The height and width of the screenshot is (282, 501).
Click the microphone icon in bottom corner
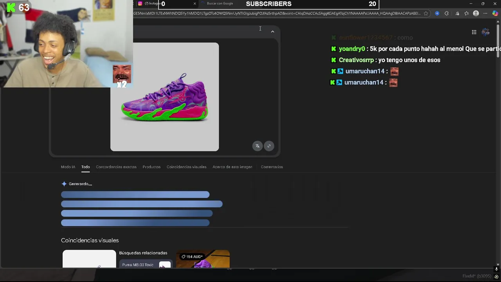point(496,269)
